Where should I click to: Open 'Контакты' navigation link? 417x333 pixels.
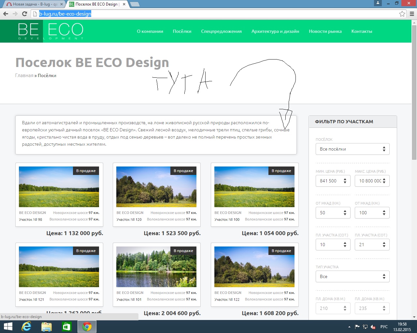click(362, 31)
